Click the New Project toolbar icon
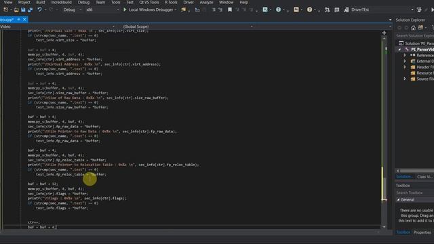Viewport: 434px width, 244px height. 5,9
